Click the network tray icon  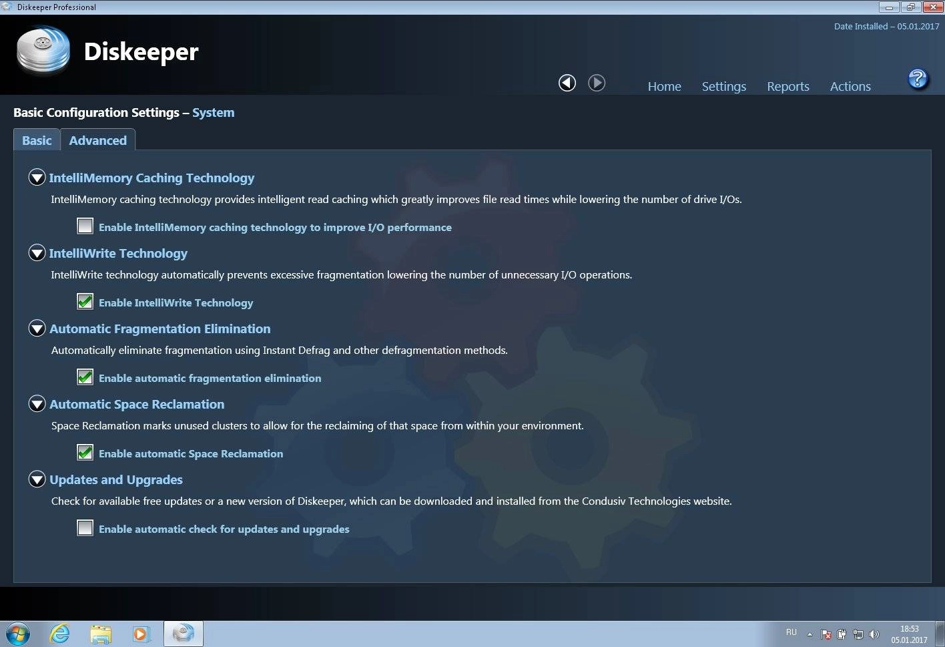coord(858,634)
